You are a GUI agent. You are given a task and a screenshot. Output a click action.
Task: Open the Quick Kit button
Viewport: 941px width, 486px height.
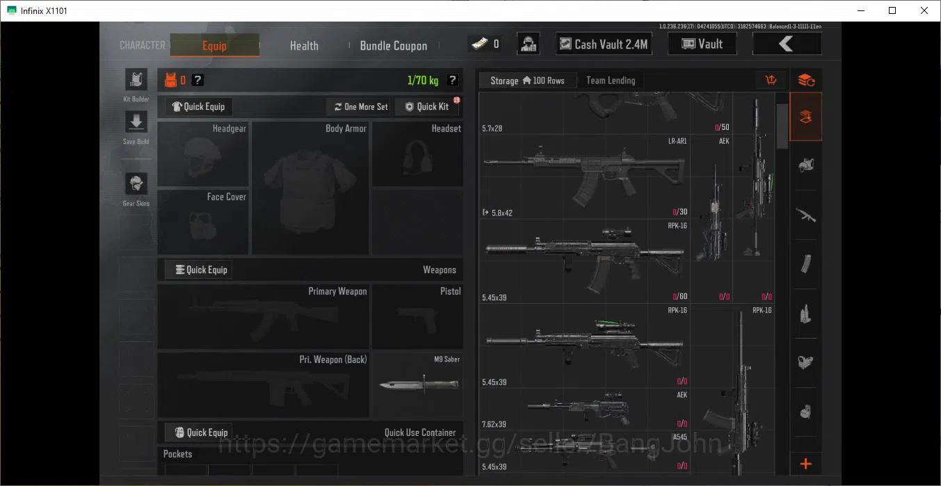[x=427, y=106]
